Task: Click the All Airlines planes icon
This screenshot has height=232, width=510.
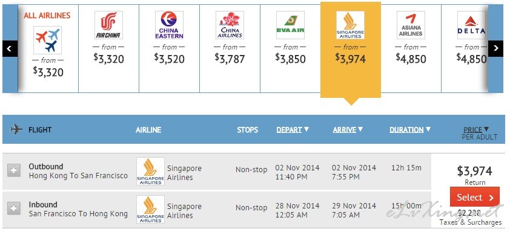Action: click(x=47, y=40)
